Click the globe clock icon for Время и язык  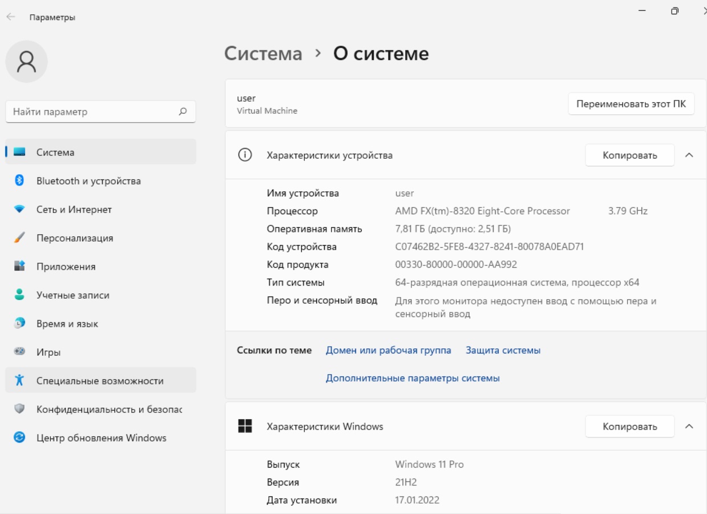point(19,324)
